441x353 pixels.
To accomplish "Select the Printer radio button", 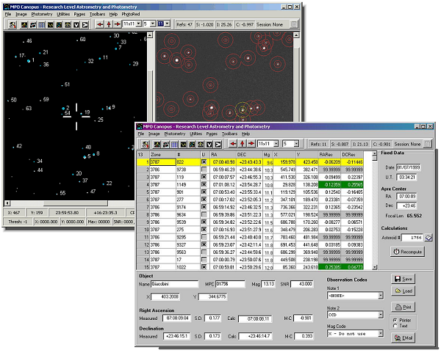I will tap(395, 320).
